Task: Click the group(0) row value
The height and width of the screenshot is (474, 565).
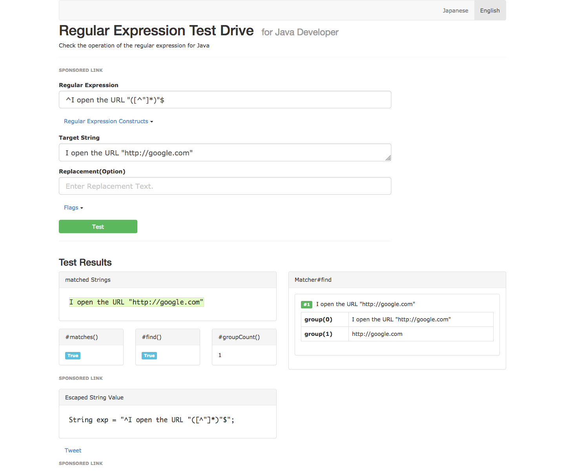Action: 401,319
